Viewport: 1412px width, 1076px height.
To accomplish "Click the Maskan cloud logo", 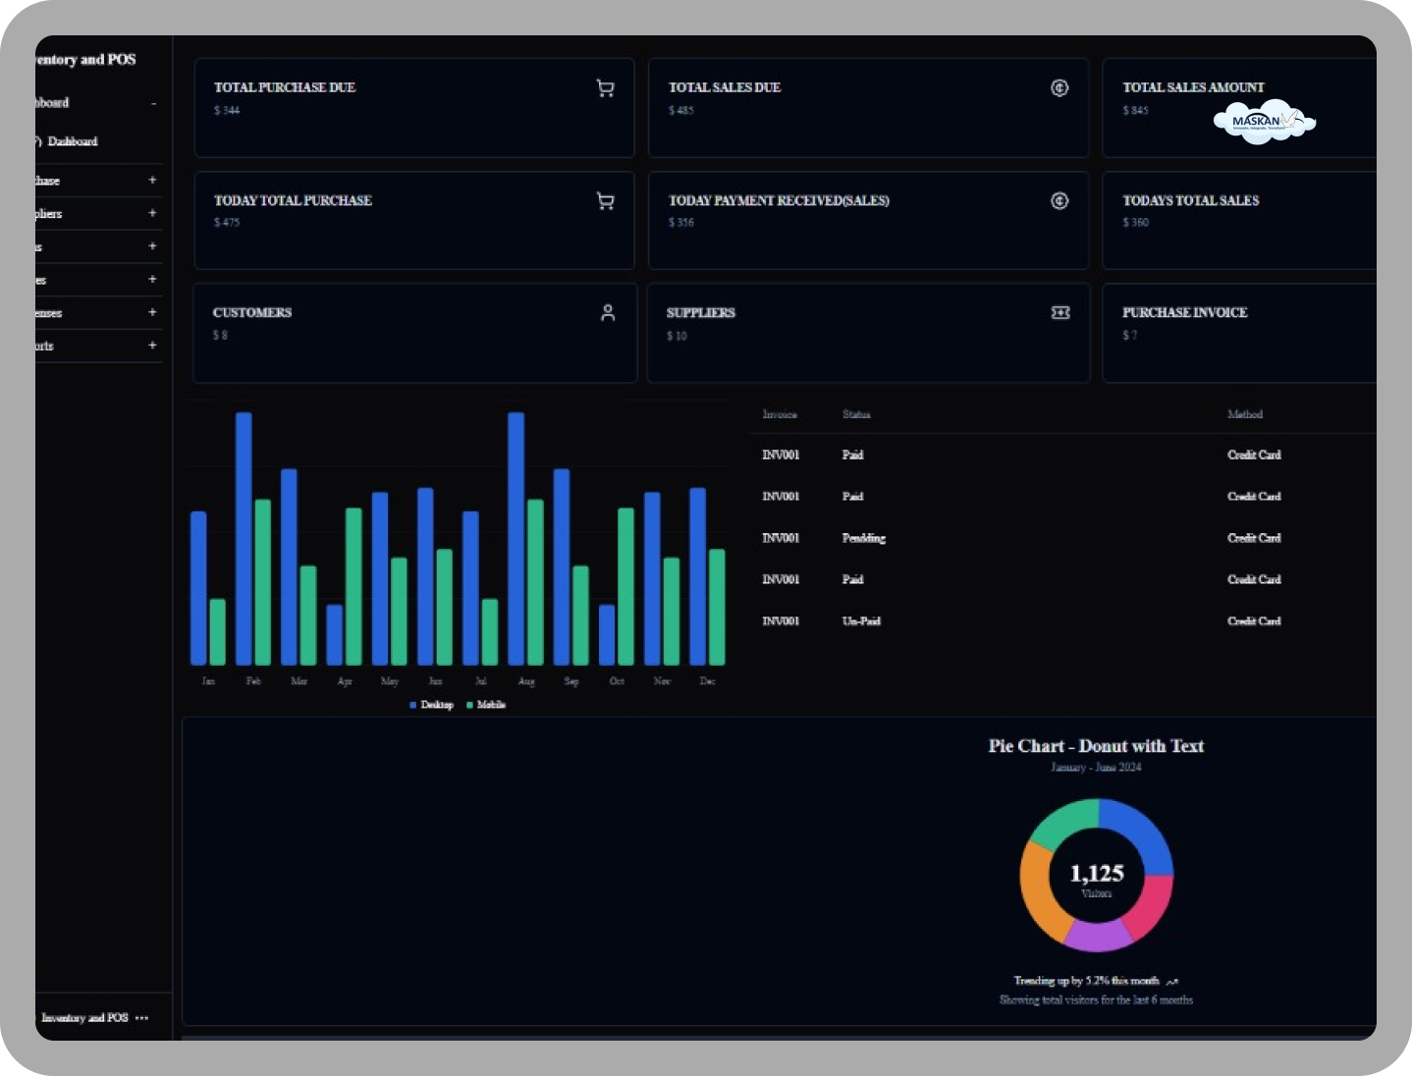I will [1264, 122].
